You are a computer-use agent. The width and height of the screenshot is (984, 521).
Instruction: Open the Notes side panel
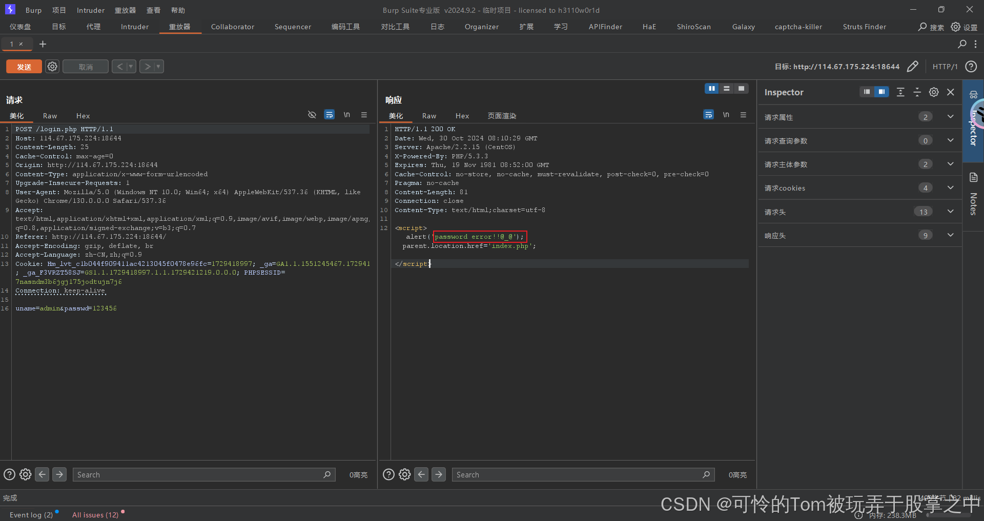973,197
